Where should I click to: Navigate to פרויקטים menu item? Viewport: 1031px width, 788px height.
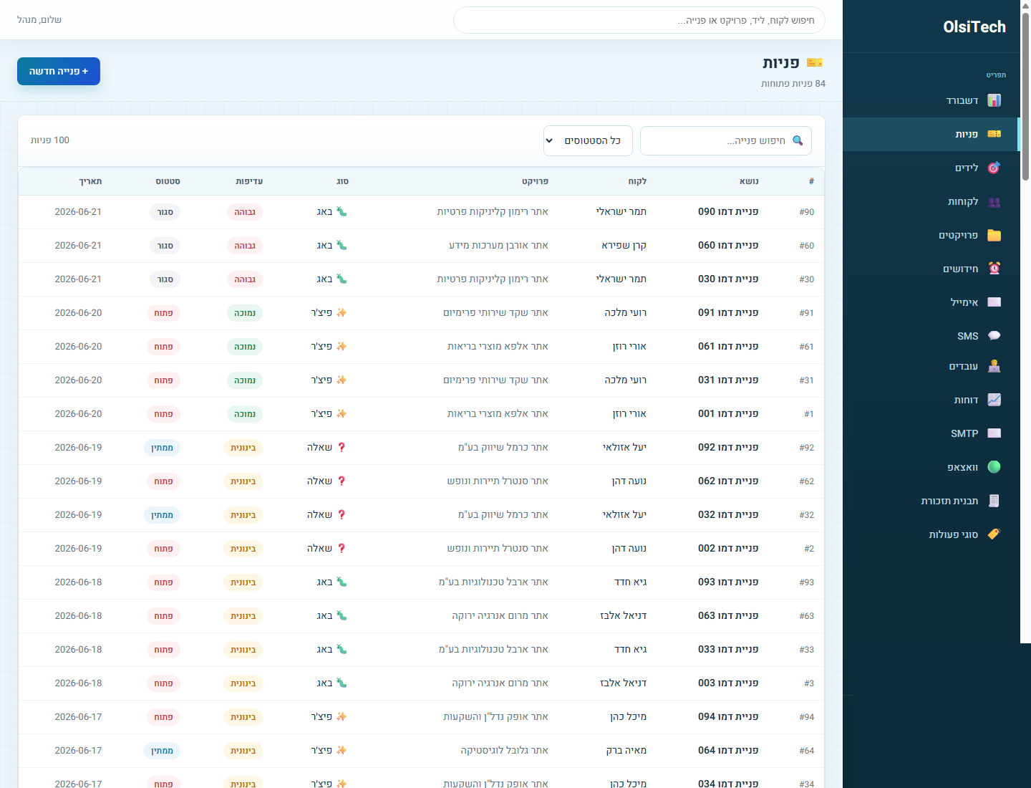(x=931, y=235)
